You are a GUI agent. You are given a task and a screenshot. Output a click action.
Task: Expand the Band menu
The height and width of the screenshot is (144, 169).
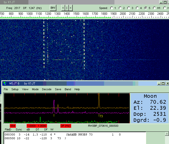pyautogui.click(x=68, y=89)
